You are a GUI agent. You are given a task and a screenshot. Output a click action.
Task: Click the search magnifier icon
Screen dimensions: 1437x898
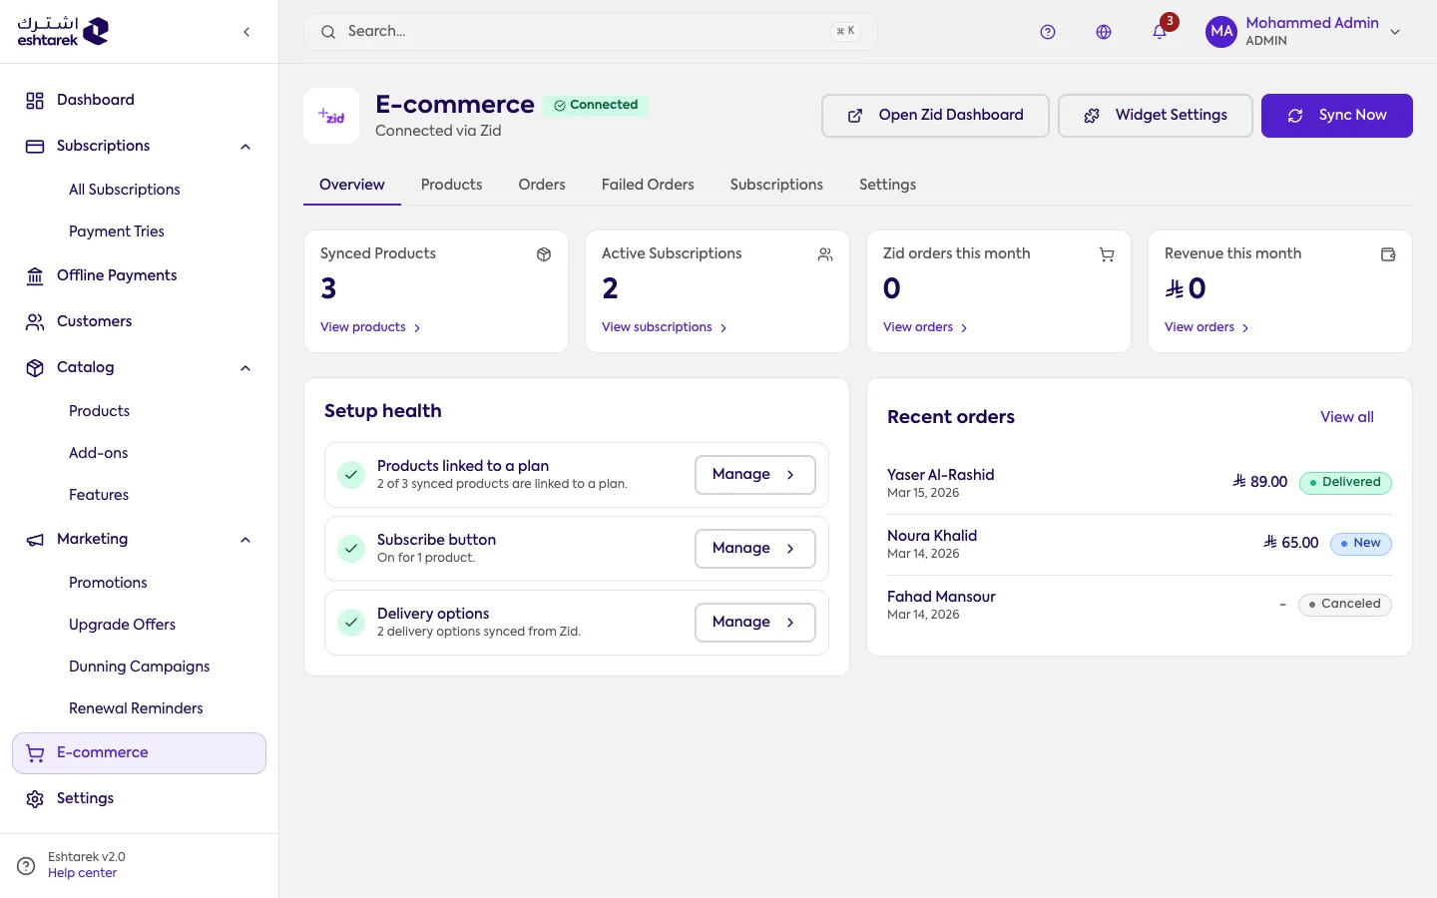click(x=328, y=32)
